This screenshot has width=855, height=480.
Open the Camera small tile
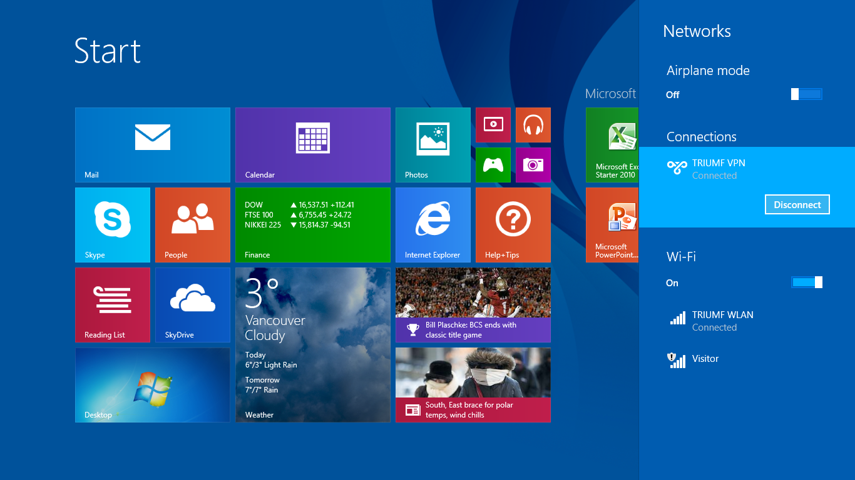point(533,165)
